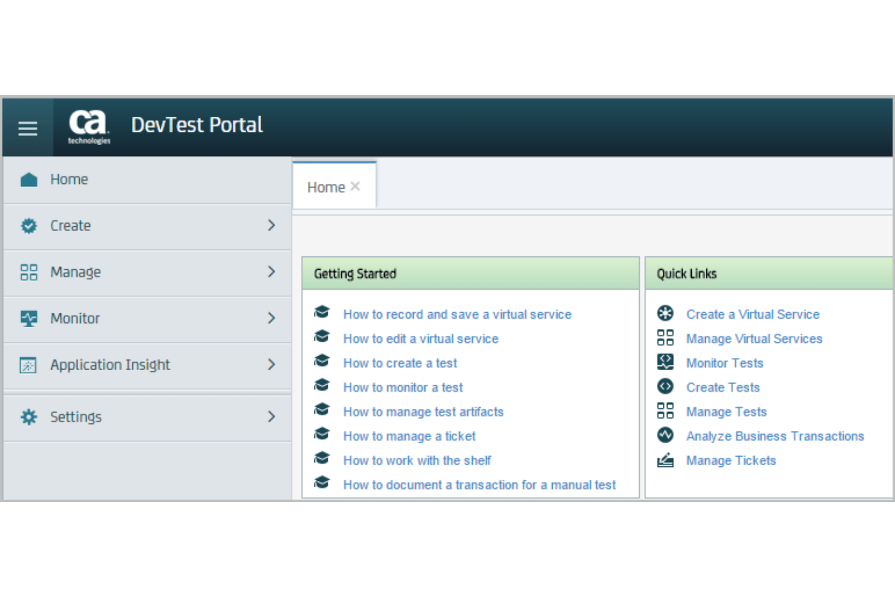Image resolution: width=895 pixels, height=597 pixels.
Task: Open How to manage a ticket link
Action: (x=409, y=436)
